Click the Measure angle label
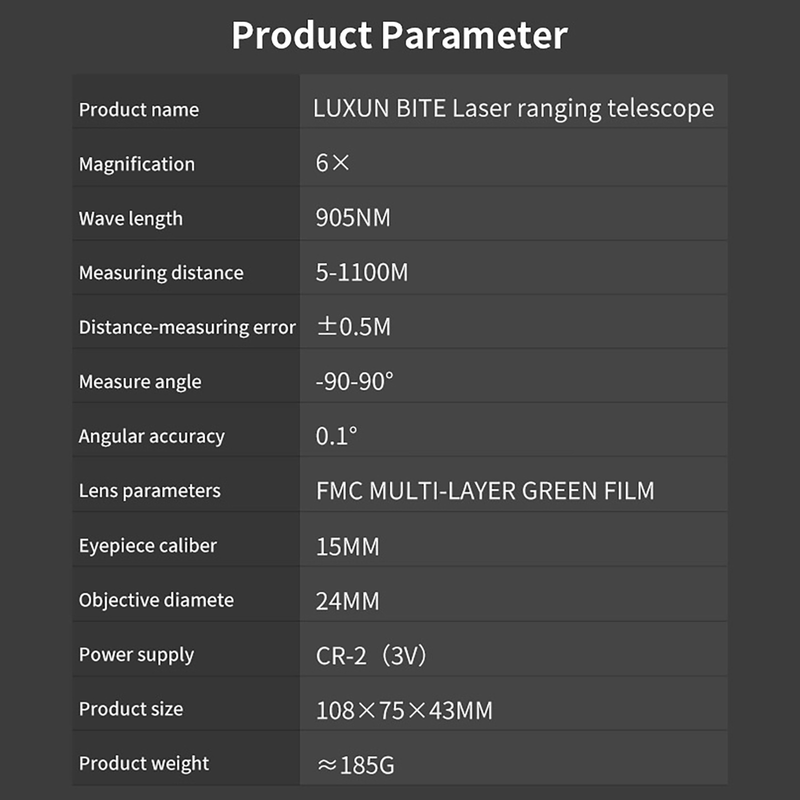 140,381
